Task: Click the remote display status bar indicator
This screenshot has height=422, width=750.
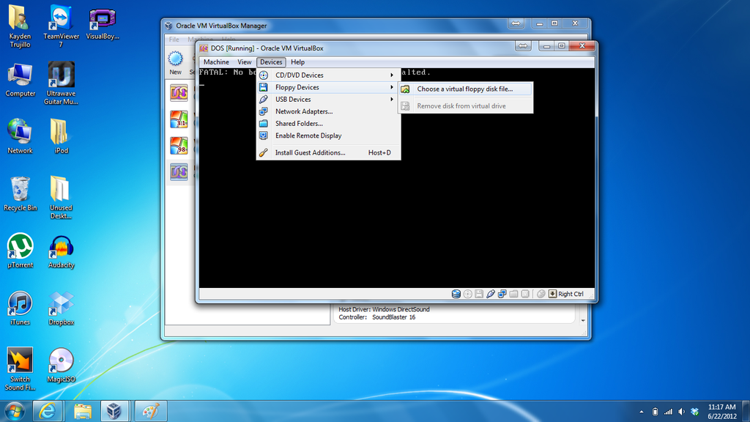Action: point(525,294)
